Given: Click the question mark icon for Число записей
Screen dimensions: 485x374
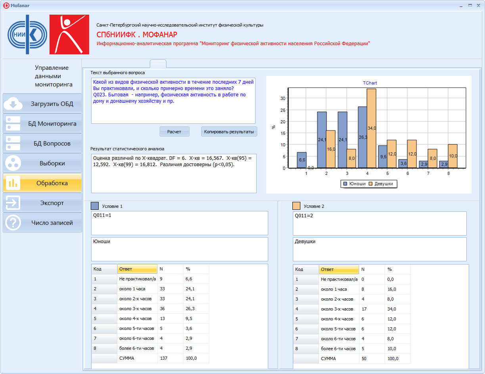Looking at the screenshot, I should point(13,223).
